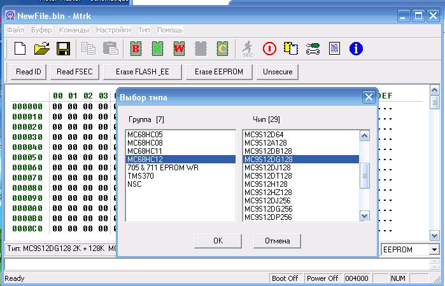Select chip MC9S12D64

pos(301,135)
